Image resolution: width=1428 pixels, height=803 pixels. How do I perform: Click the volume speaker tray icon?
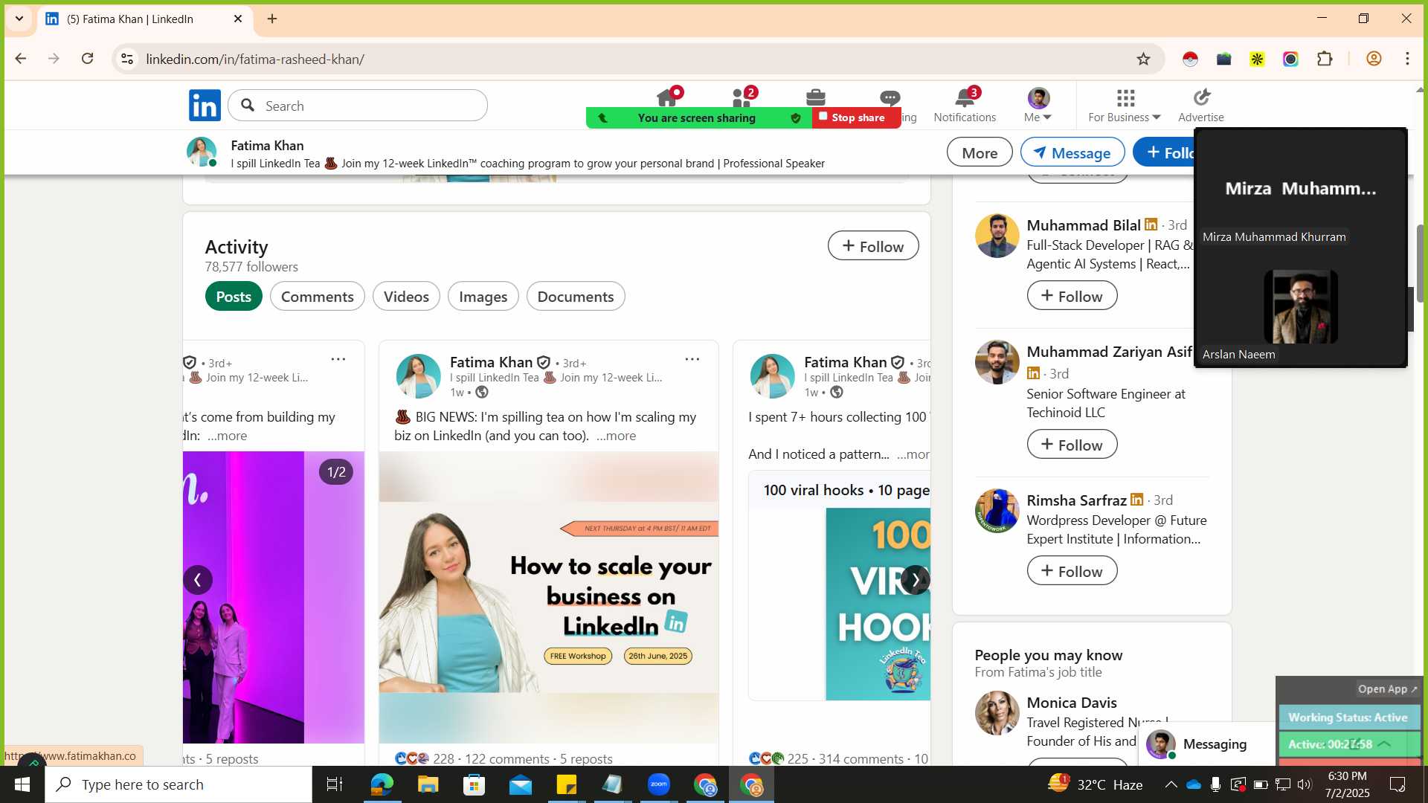1305,784
